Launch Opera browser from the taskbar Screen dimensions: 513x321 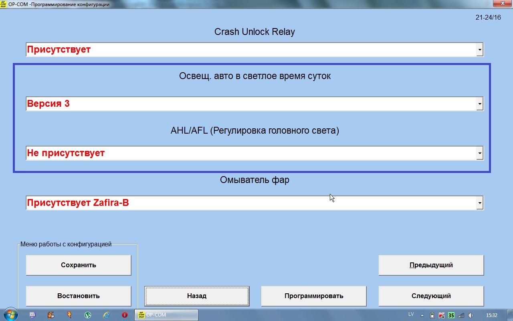click(x=125, y=315)
